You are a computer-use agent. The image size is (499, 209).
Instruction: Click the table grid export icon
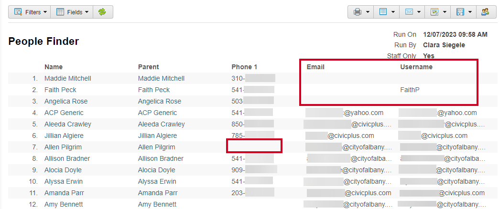tap(383, 12)
